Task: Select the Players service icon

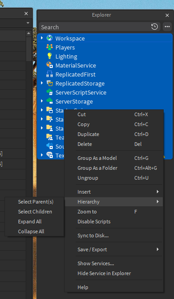Action: tap(50, 47)
